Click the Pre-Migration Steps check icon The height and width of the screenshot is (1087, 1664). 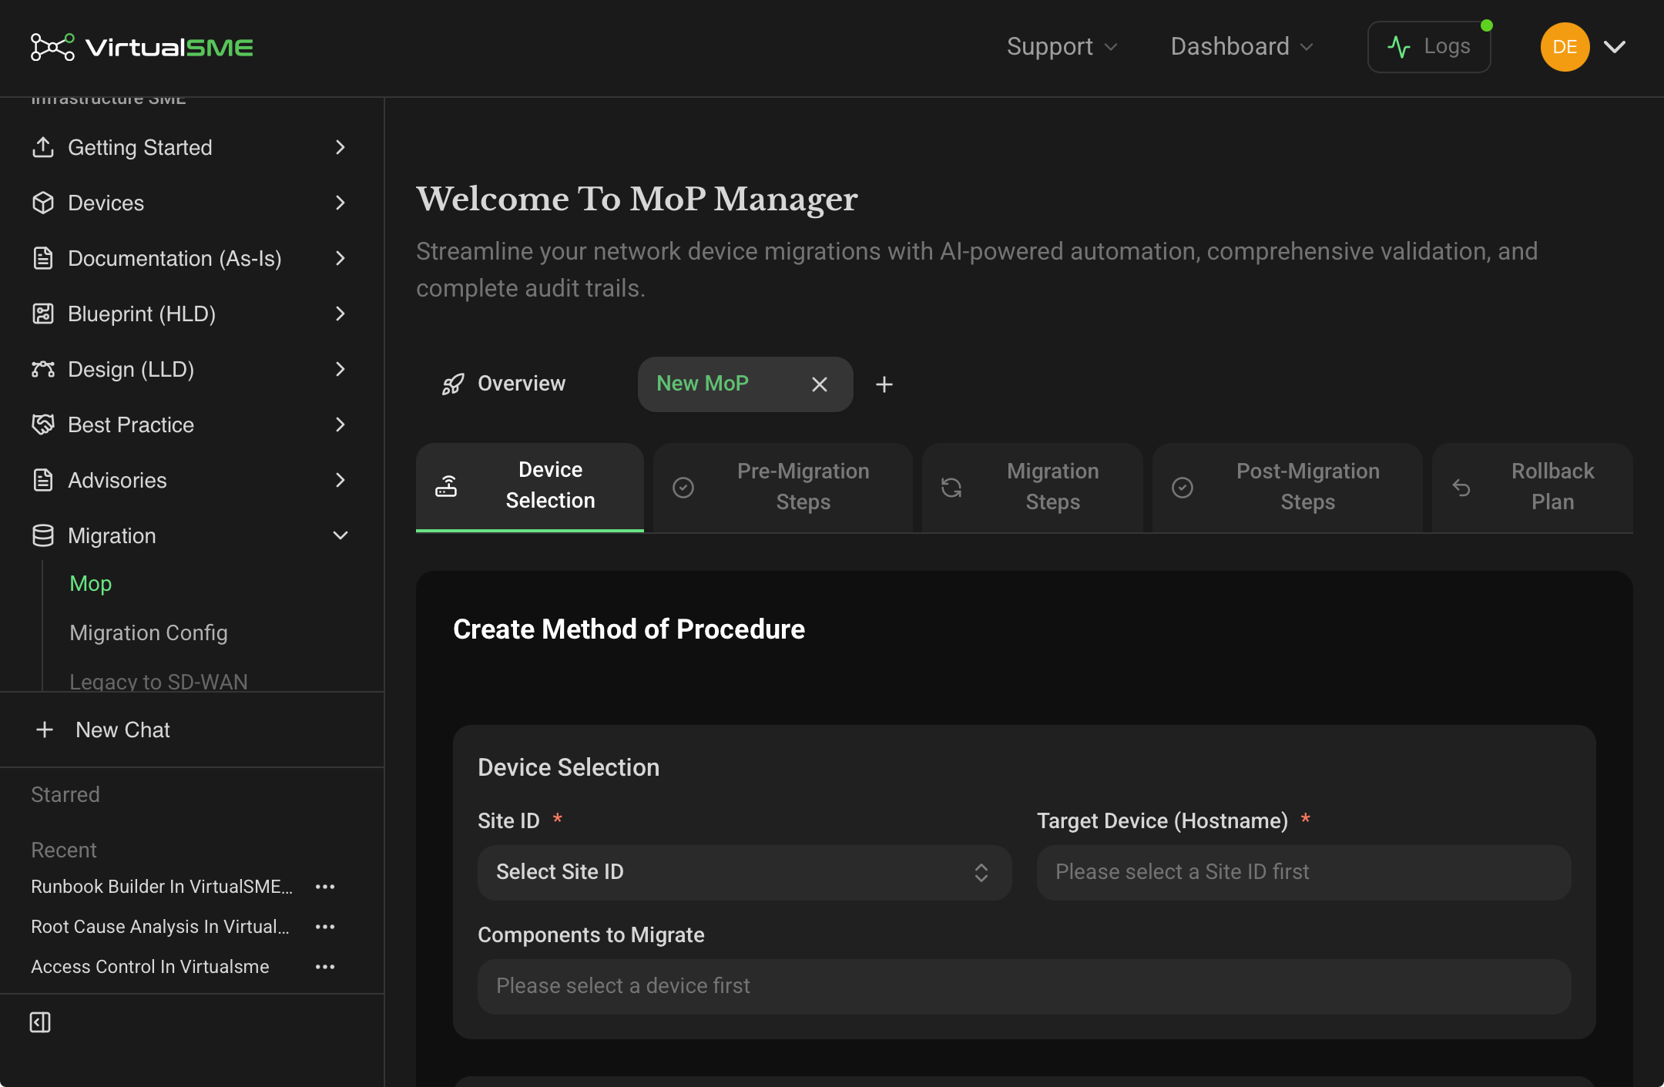coord(683,488)
